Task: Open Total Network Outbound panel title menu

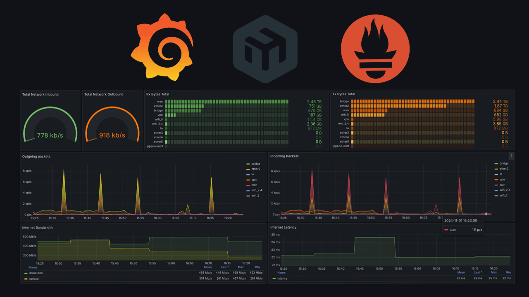Action: [104, 94]
